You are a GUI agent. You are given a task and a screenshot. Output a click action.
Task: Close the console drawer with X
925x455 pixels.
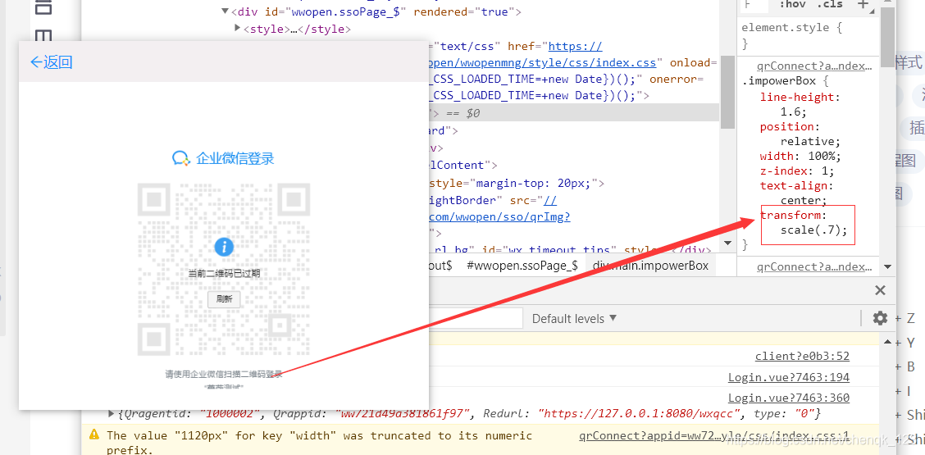pos(880,290)
